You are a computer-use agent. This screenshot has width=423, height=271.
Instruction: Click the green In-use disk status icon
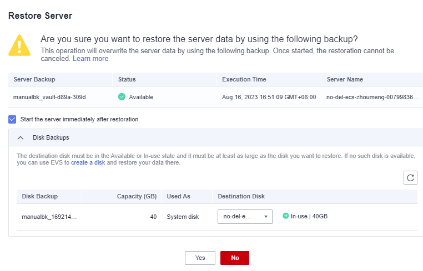[285, 216]
